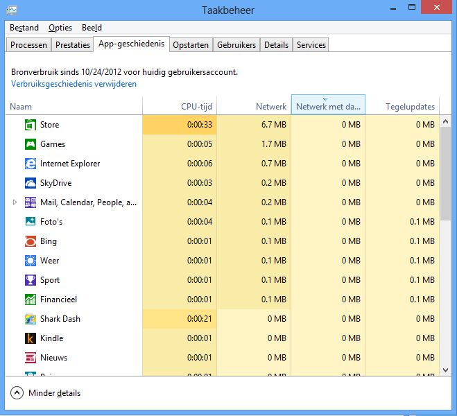Screen dimensions: 457x416
Task: Click the Mail, Calendar, People icon
Action: click(x=31, y=202)
